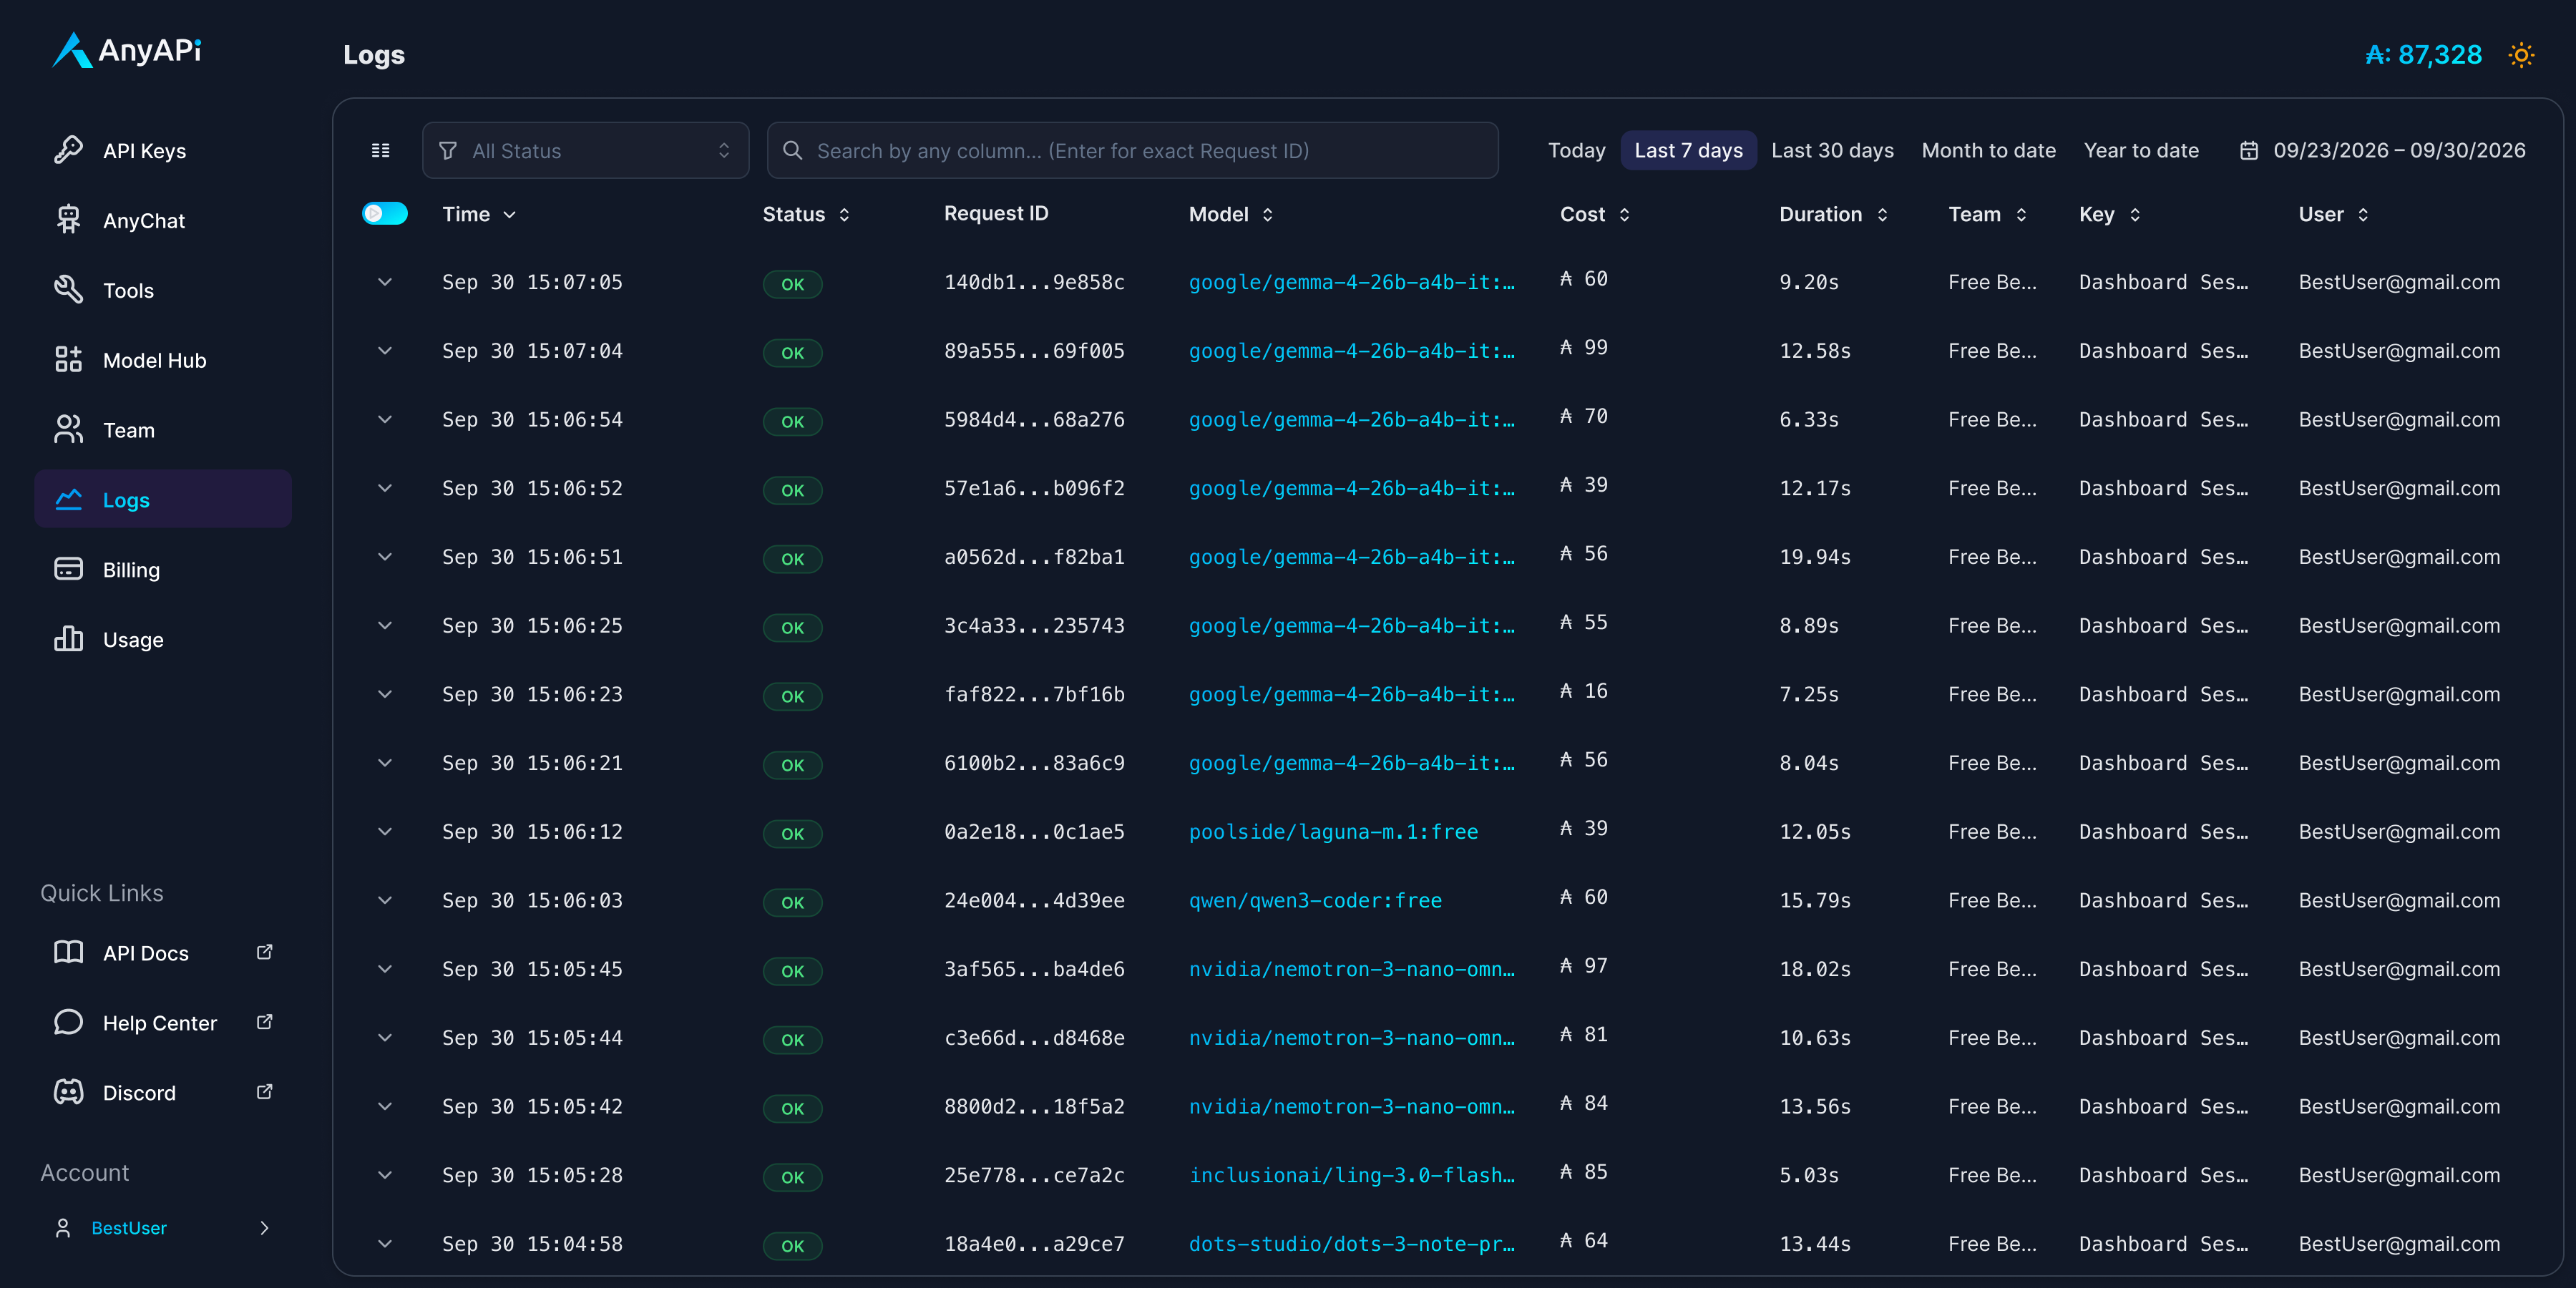Select the Year to date range

[2141, 151]
